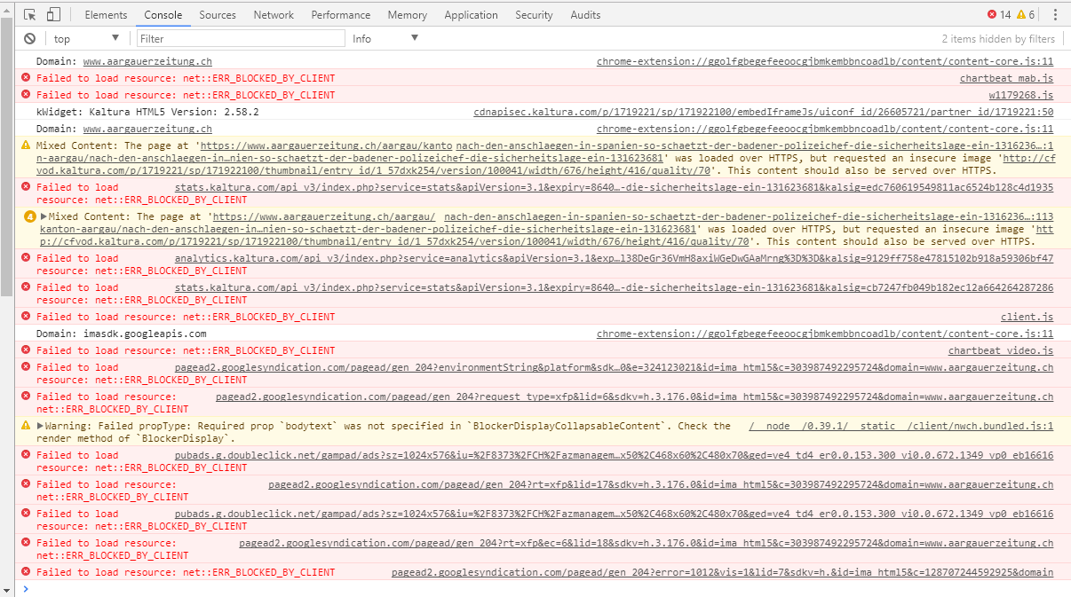1071x597 pixels.
Task: Switch to the Elements tab
Action: coord(106,14)
